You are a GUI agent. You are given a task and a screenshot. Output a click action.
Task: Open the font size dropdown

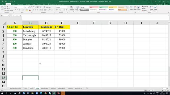tap(27, 7)
